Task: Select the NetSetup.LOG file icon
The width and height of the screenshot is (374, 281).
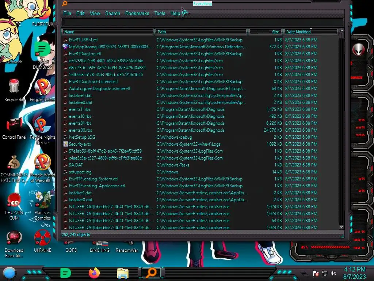Action: click(x=65, y=137)
